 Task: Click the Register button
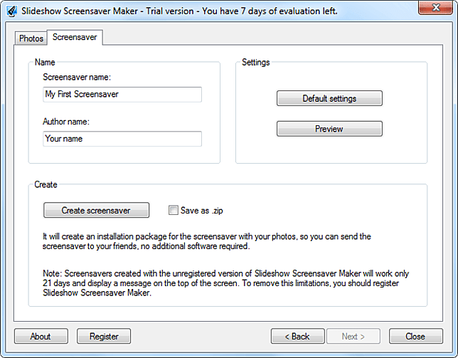tap(104, 337)
